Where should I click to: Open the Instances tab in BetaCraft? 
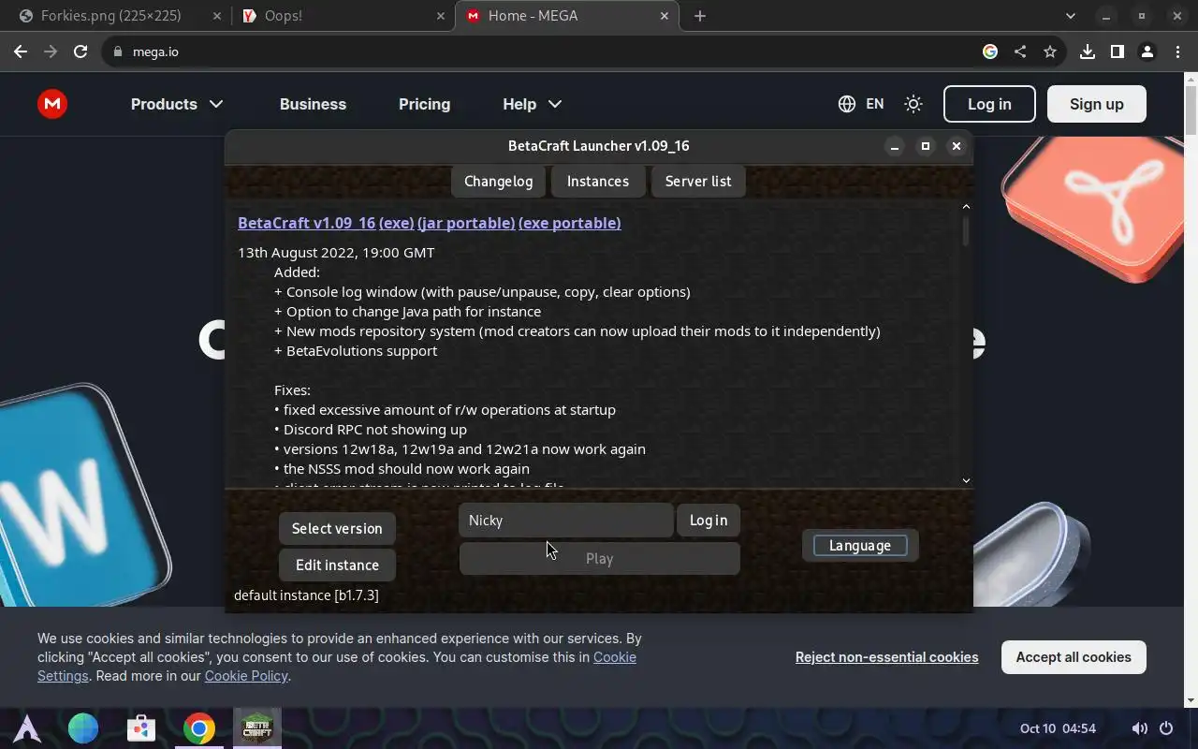click(597, 182)
